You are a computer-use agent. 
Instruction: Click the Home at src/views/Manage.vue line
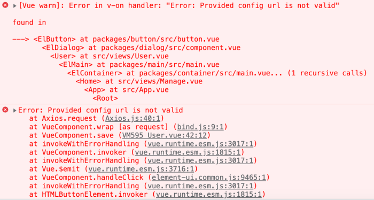click(x=139, y=81)
